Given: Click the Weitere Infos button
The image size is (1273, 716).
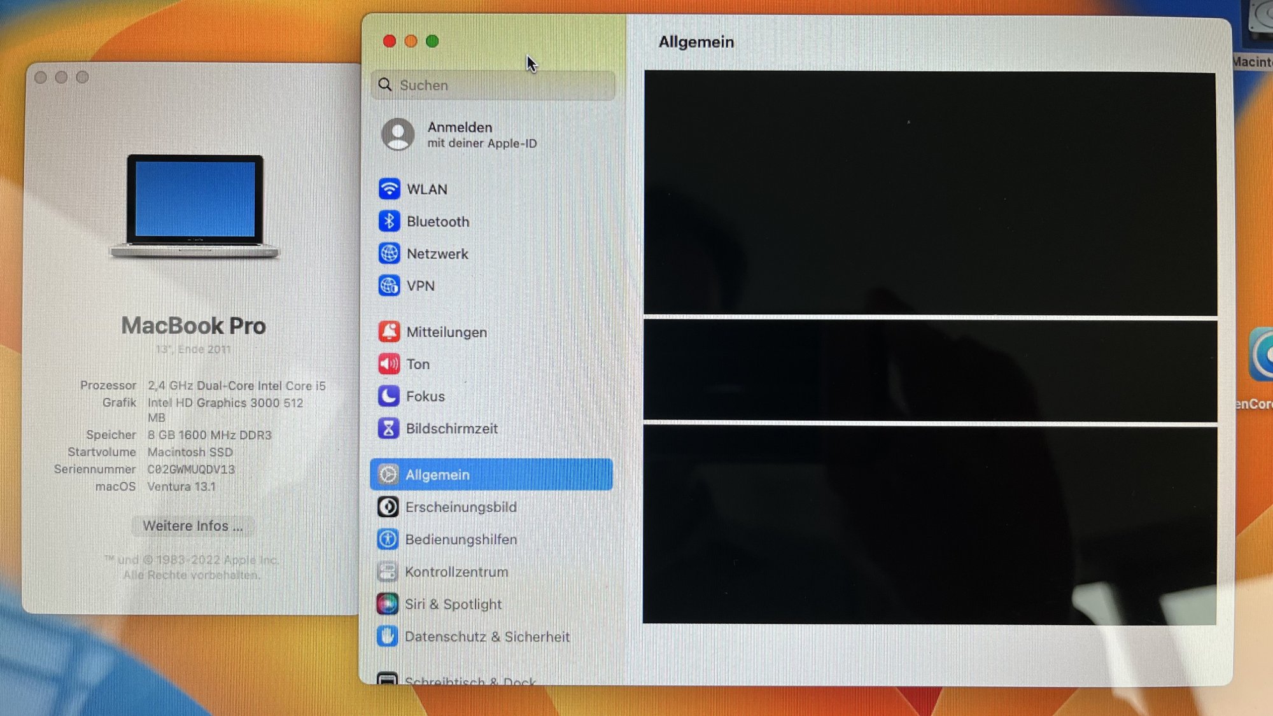Looking at the screenshot, I should 192,526.
